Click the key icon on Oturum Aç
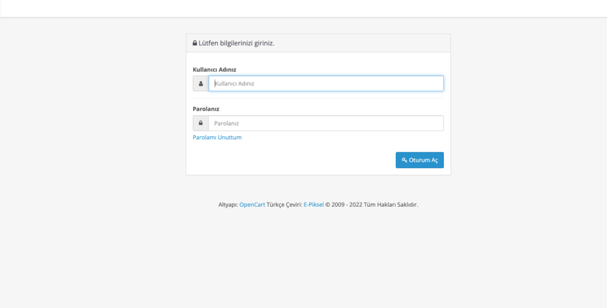Screen dimensions: 607x308 (404, 160)
